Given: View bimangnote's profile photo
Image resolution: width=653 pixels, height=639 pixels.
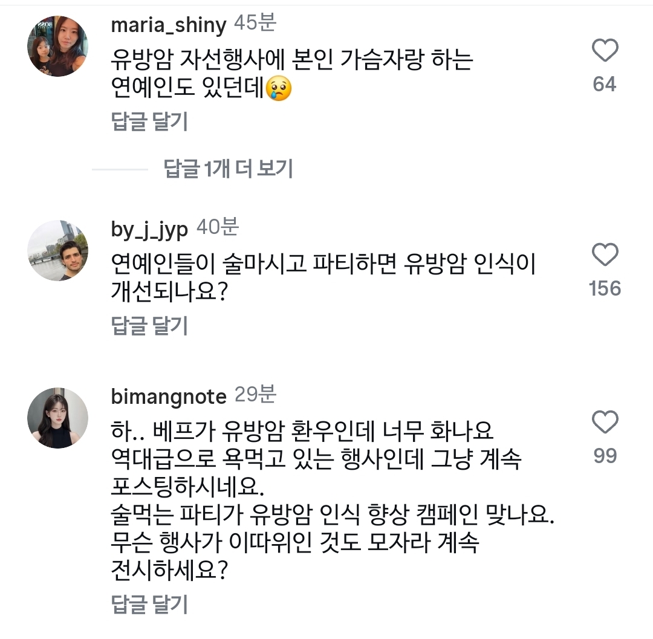Looking at the screenshot, I should point(58,418).
